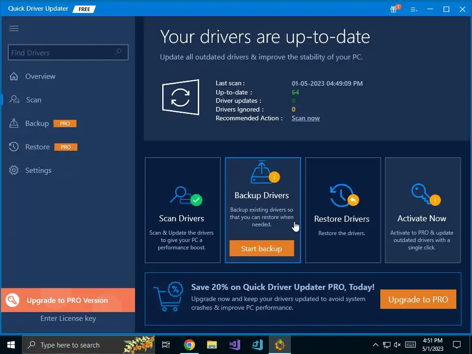Click the Overview home icon

click(x=14, y=76)
